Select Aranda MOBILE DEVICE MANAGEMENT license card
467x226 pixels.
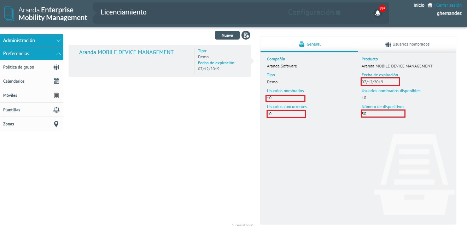(160, 61)
